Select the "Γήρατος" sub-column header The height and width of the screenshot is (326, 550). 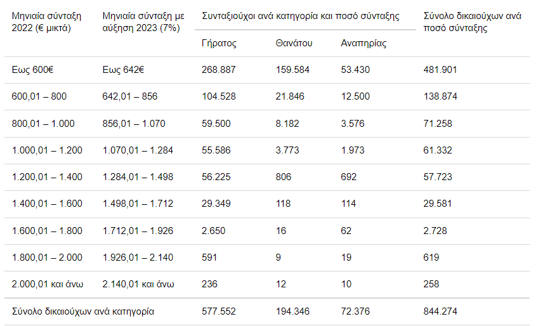[x=219, y=44]
